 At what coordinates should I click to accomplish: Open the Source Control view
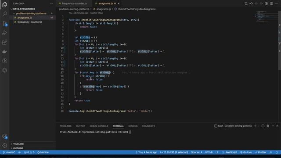click(5, 23)
